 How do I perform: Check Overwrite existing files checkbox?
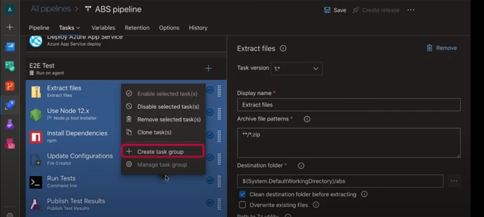click(242, 205)
